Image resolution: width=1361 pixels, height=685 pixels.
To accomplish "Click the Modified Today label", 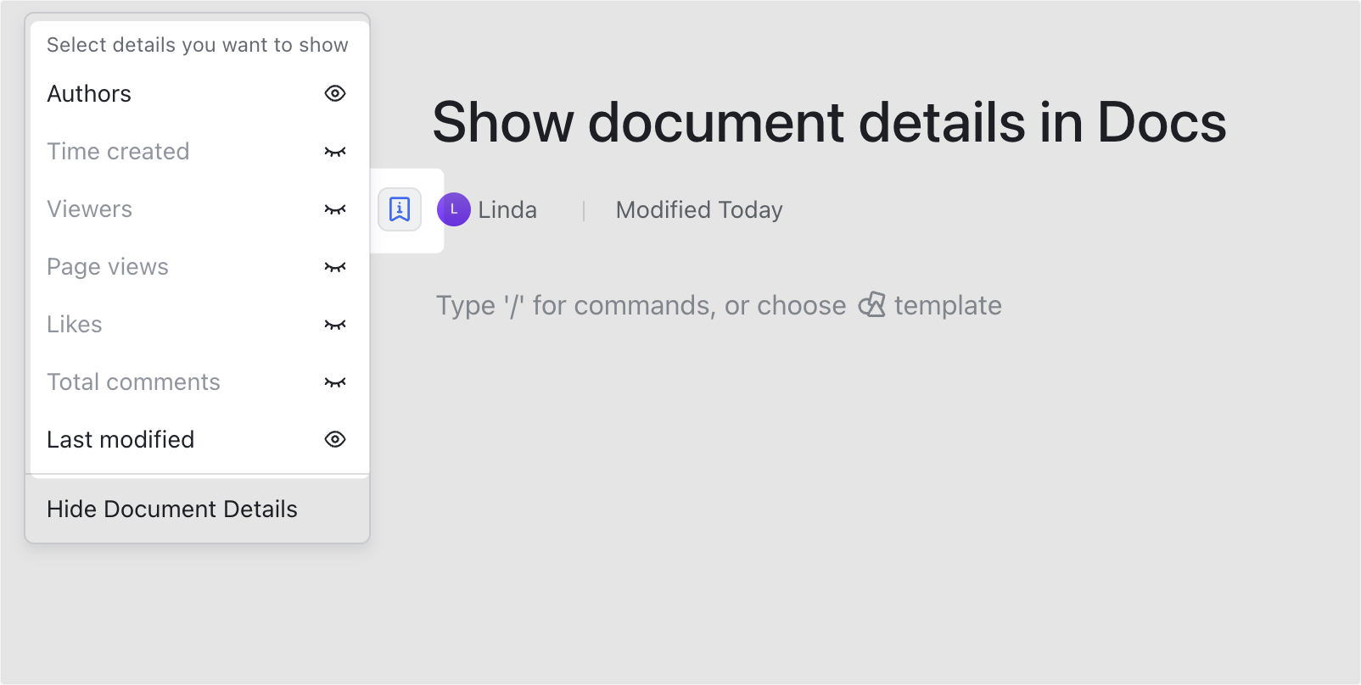I will point(699,209).
